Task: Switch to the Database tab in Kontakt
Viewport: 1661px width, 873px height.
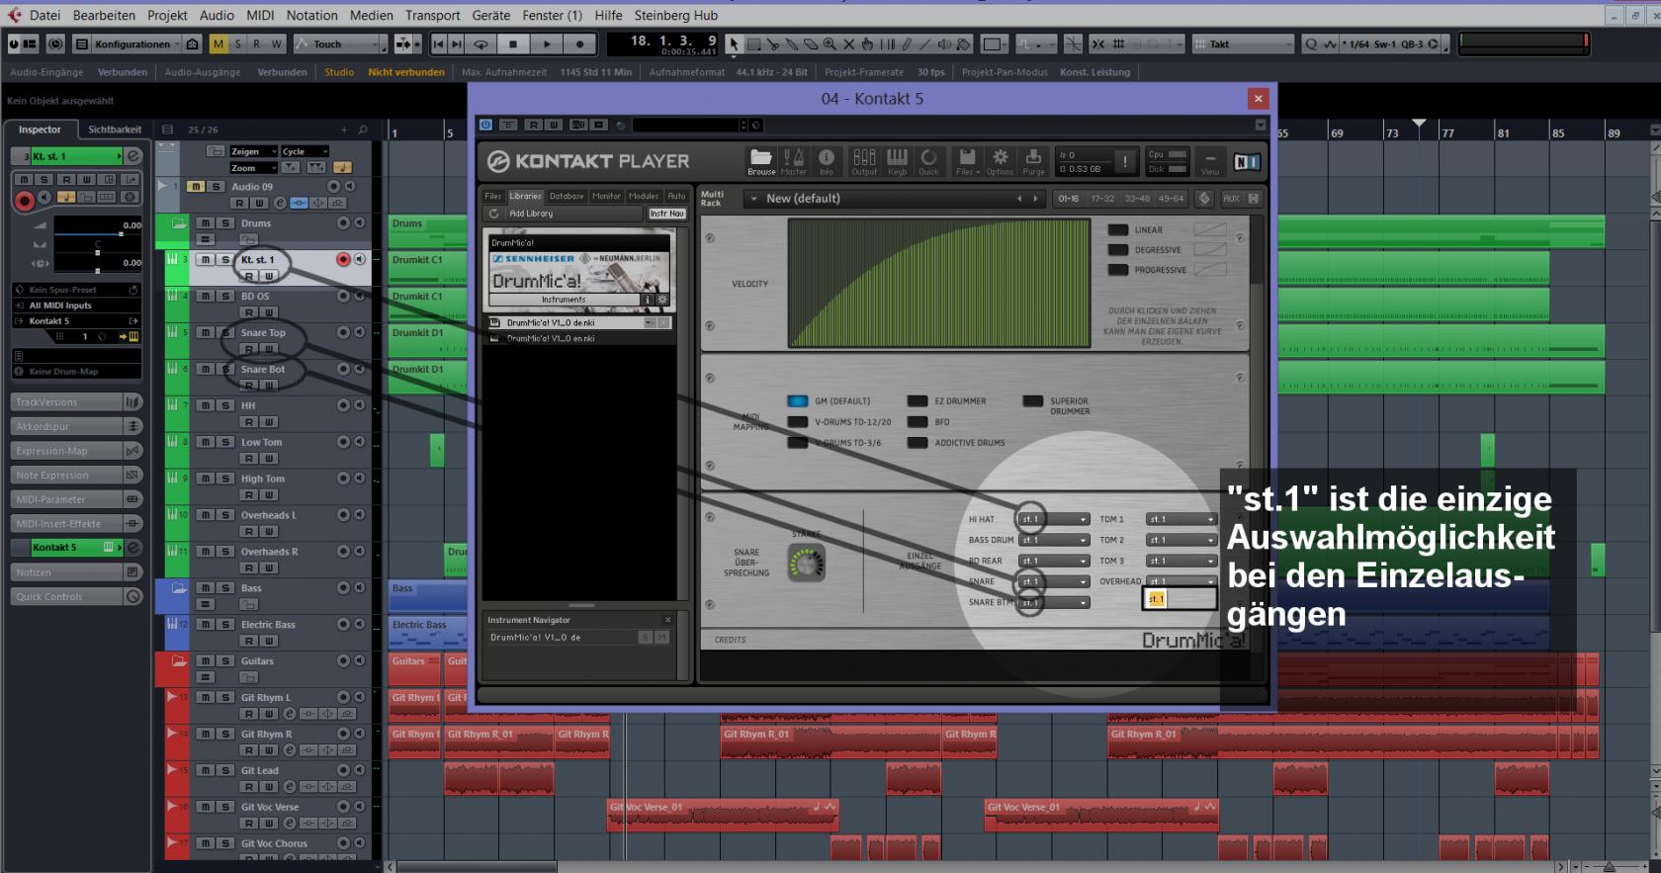Action: (x=567, y=196)
